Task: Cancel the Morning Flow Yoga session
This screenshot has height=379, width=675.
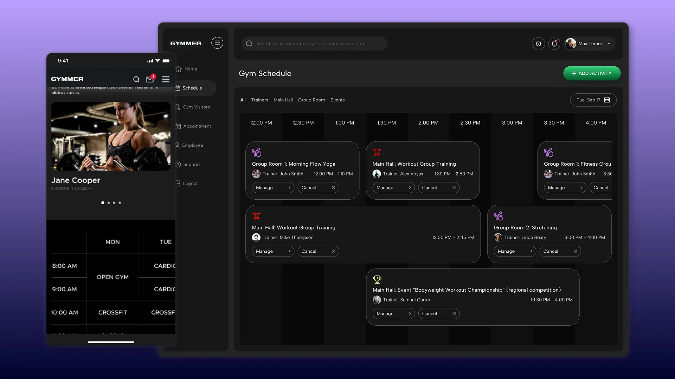Action: 317,187
